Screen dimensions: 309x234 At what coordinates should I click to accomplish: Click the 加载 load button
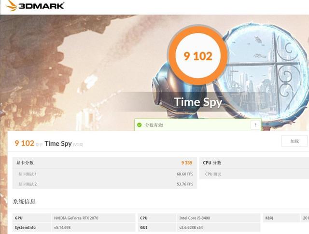click(x=294, y=141)
